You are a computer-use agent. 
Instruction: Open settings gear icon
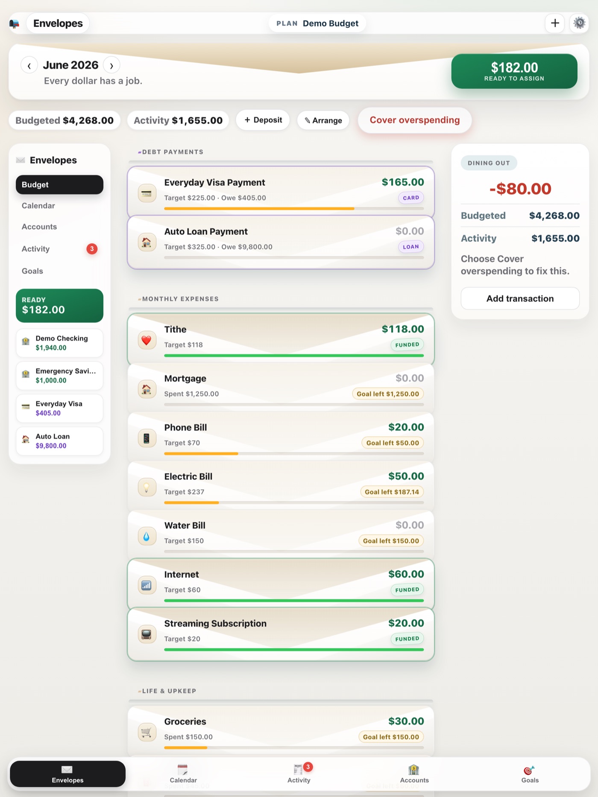tap(579, 23)
